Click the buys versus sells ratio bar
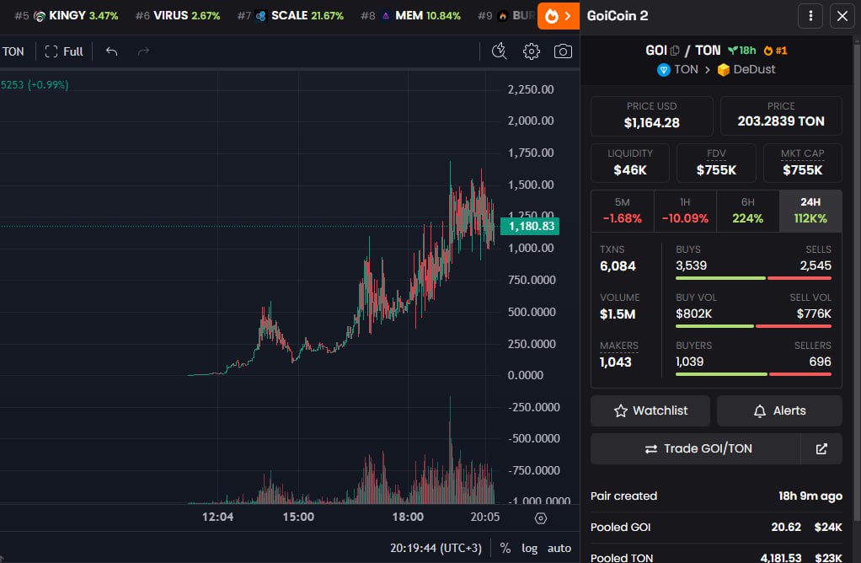This screenshot has height=563, width=861. tap(753, 278)
